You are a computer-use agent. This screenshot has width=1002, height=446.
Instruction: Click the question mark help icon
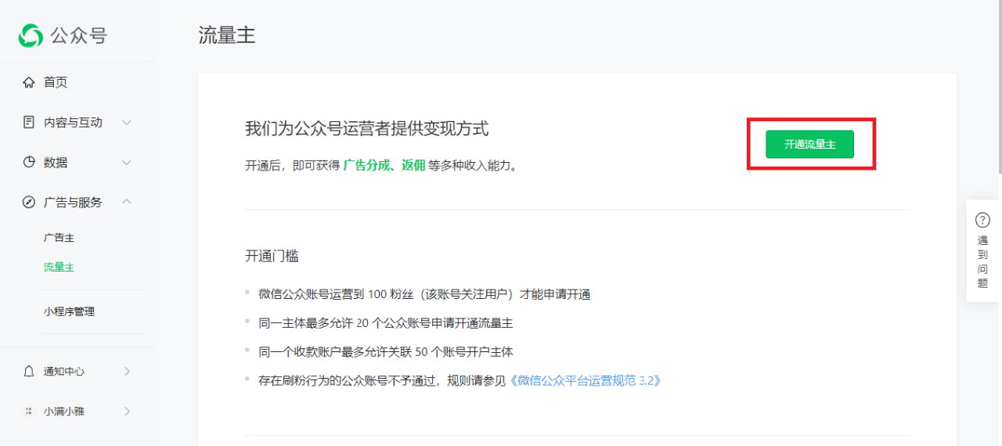tap(982, 220)
